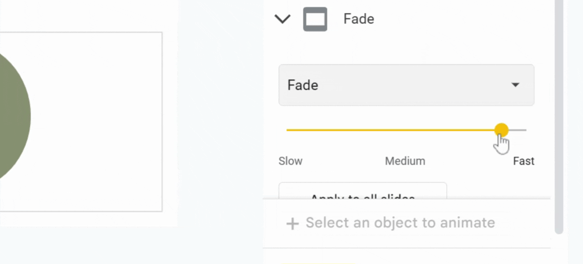The height and width of the screenshot is (264, 583).
Task: Set transition speed to Slow
Action: [290, 161]
